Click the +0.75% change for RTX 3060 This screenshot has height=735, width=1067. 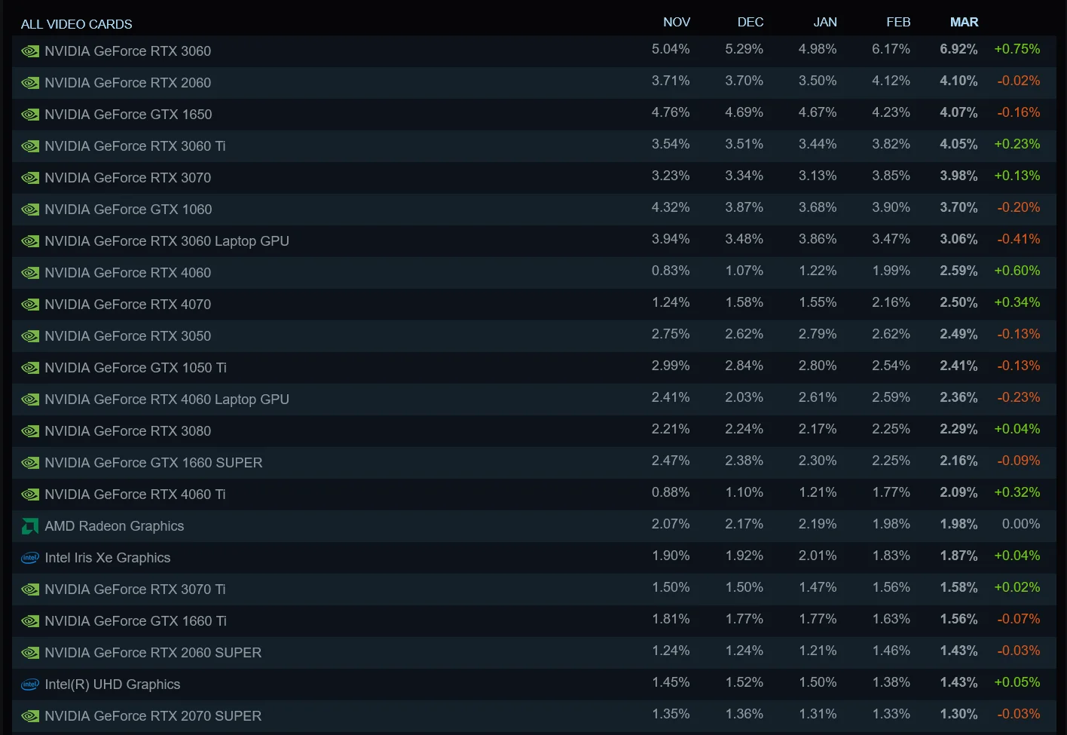[x=1017, y=49]
